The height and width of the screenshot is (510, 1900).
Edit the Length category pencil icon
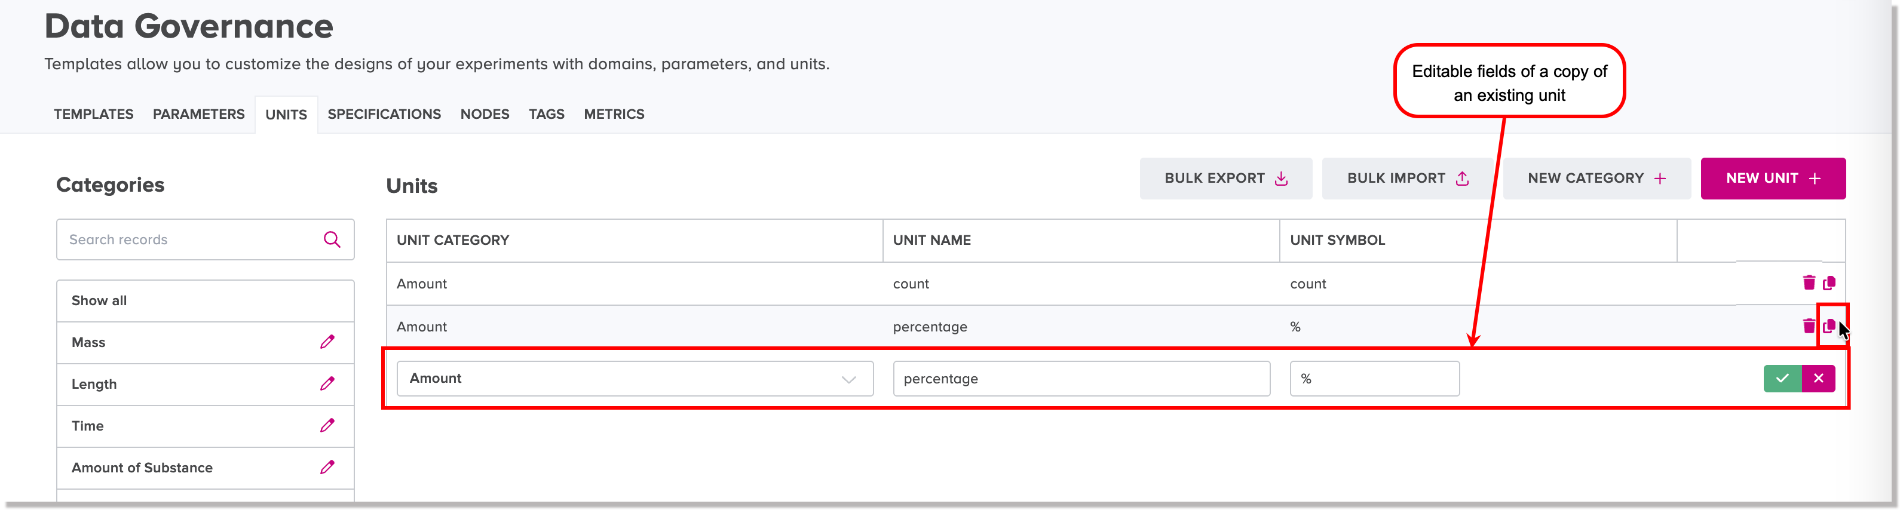(x=327, y=384)
